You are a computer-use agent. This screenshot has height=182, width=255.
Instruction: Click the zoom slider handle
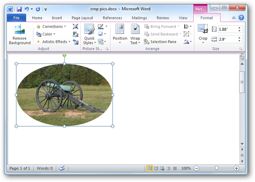coord(216,168)
